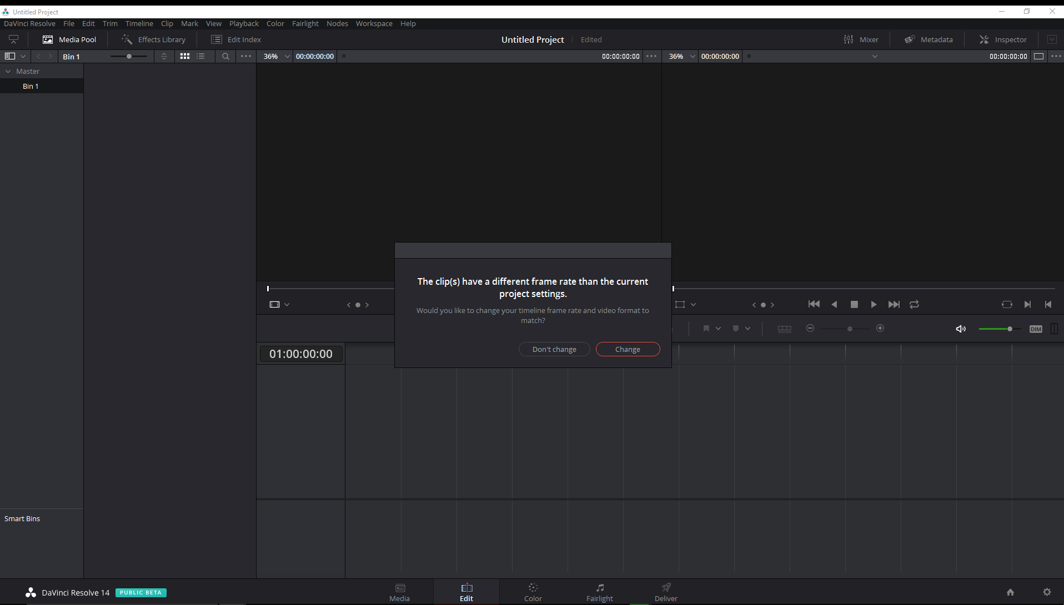Open bin list display dropdown
This screenshot has width=1064, height=605.
tap(23, 56)
